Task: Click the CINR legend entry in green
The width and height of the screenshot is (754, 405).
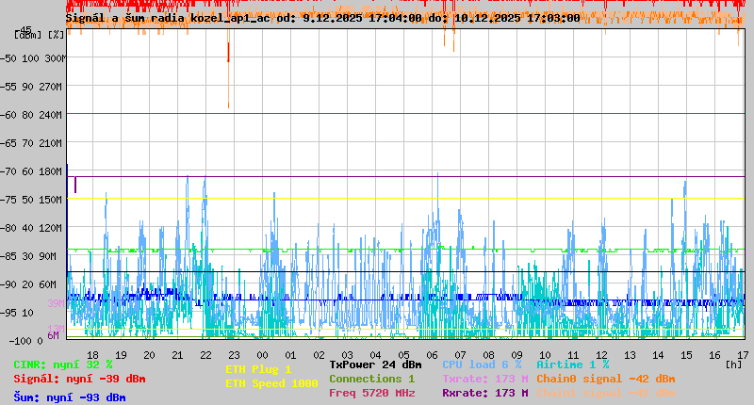Action: pyautogui.click(x=63, y=364)
